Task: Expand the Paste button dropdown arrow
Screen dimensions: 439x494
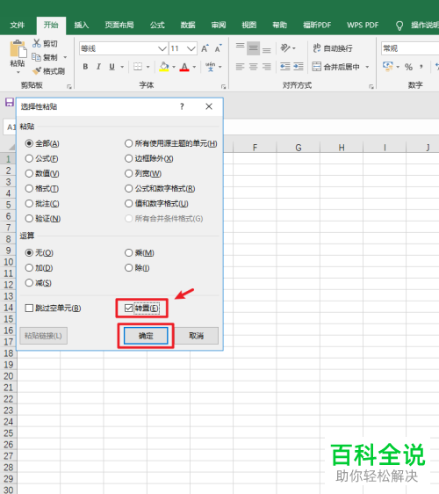Action: pyautogui.click(x=18, y=72)
